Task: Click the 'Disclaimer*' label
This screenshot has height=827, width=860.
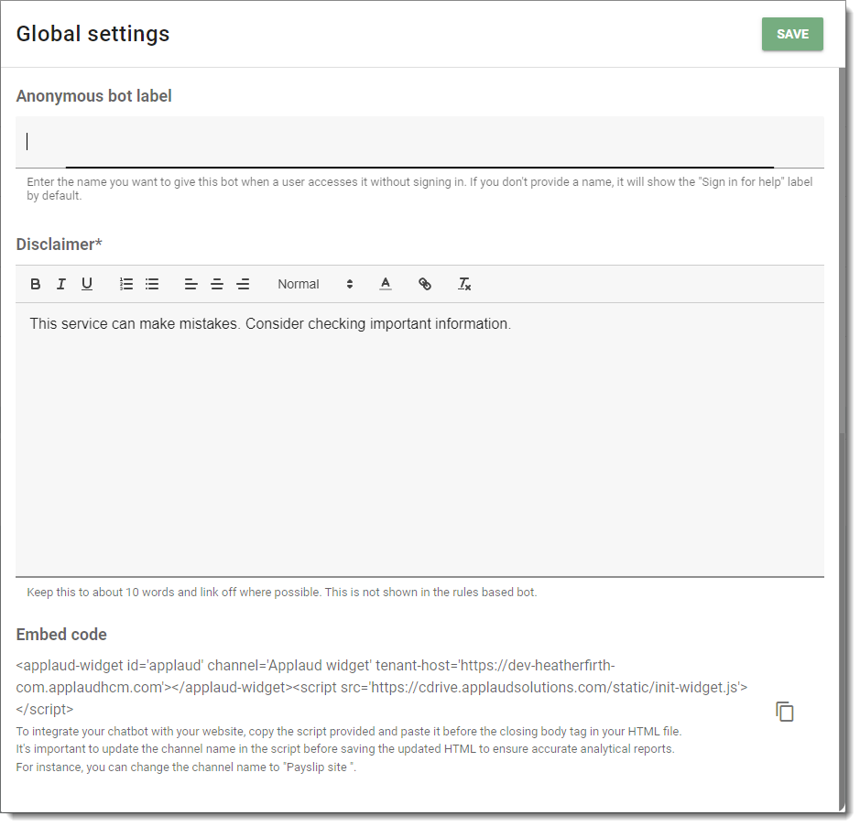Action: (x=59, y=245)
